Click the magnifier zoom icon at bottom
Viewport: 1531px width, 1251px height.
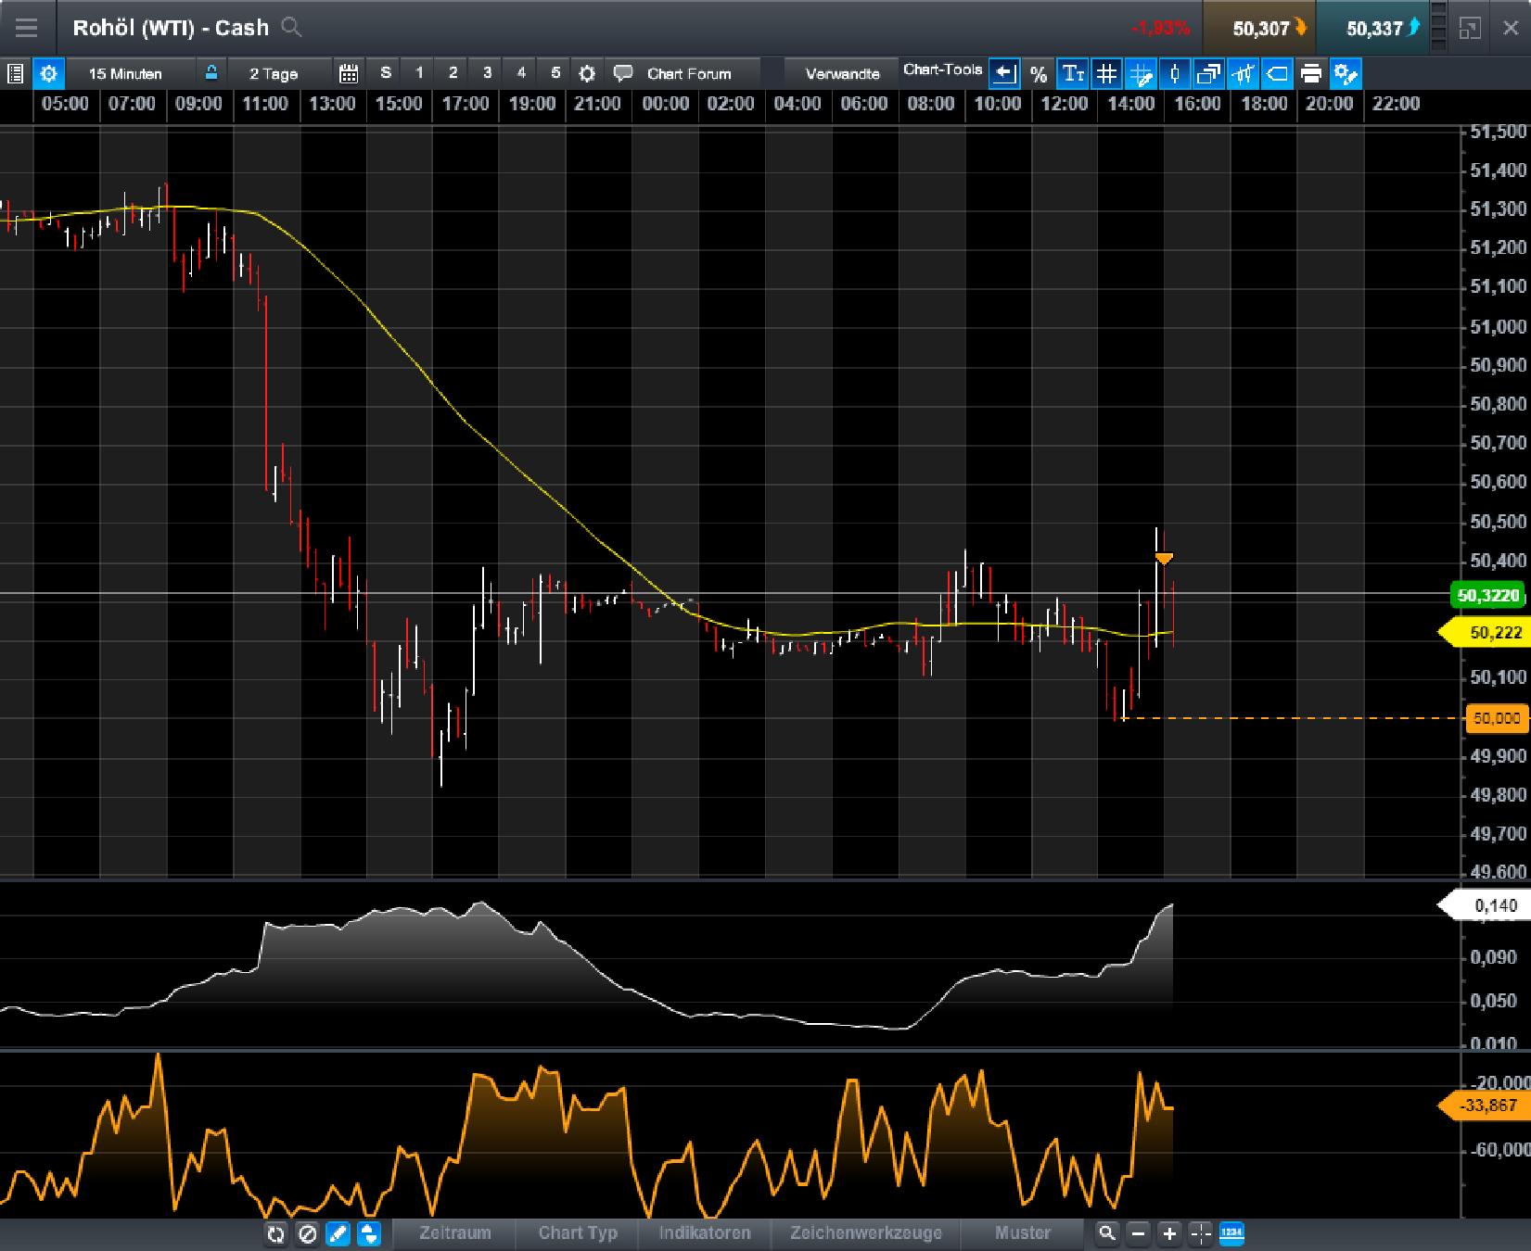[x=1106, y=1233]
